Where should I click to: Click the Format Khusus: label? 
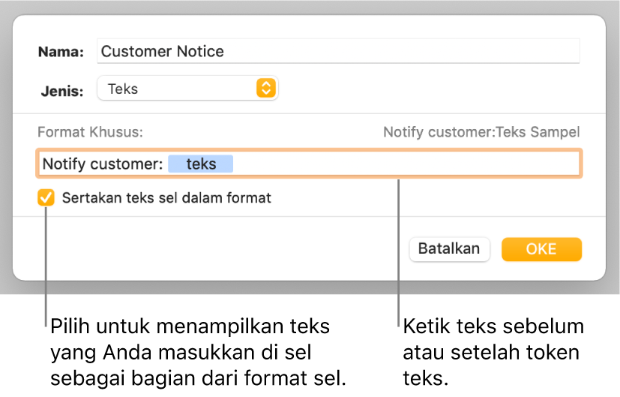tap(90, 132)
